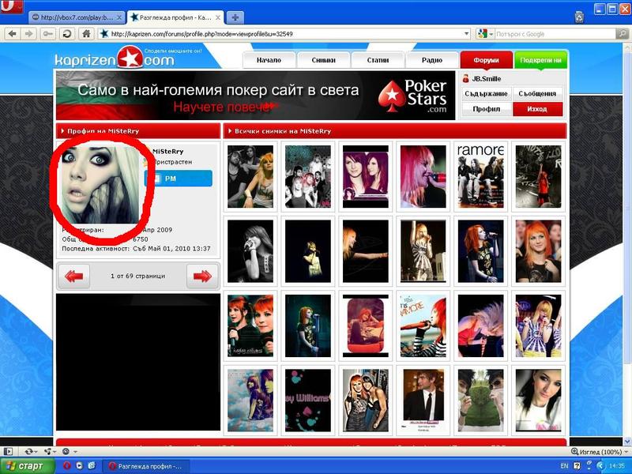Open the Снимки site tab

click(323, 60)
